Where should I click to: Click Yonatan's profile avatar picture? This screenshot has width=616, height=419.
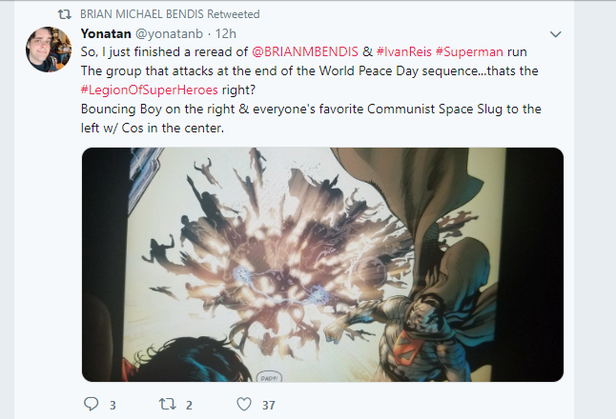click(49, 50)
